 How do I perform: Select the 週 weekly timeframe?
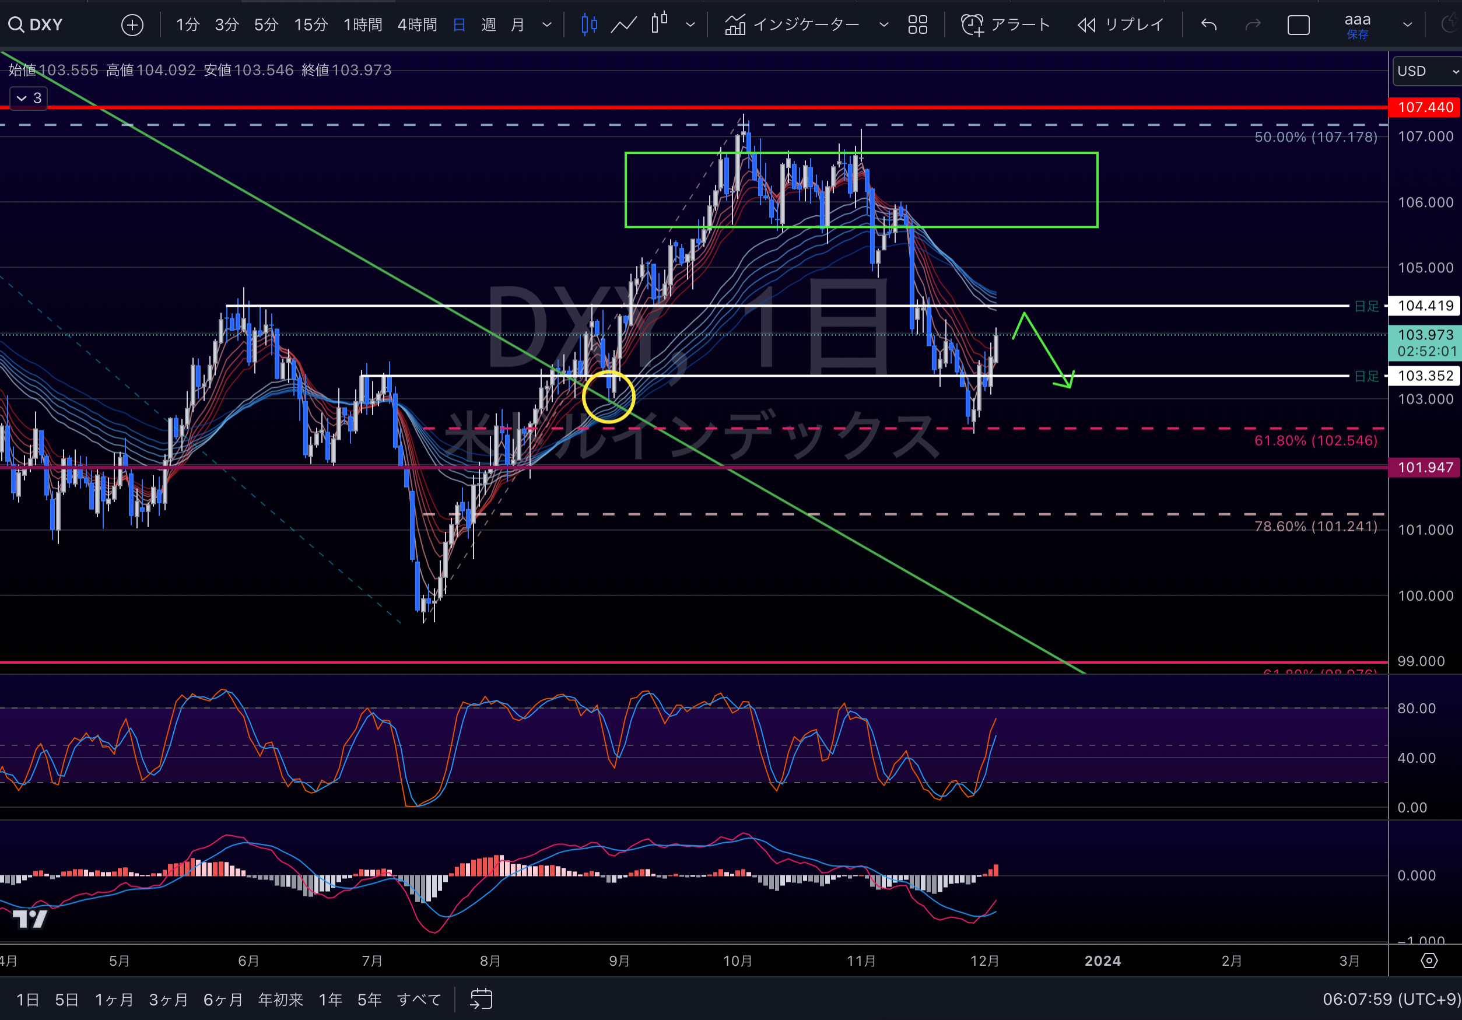[x=488, y=25]
